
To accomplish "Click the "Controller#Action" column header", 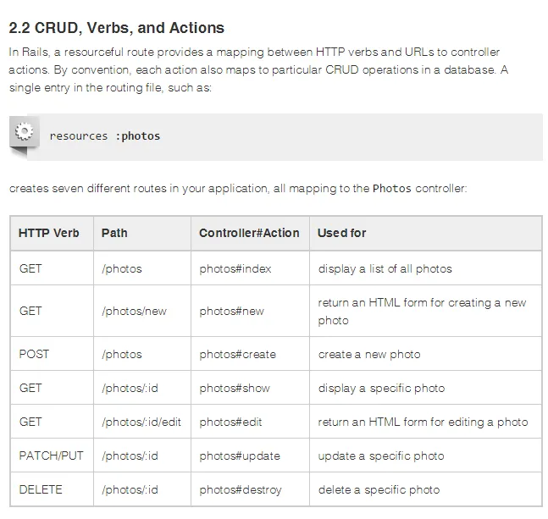I will [249, 233].
